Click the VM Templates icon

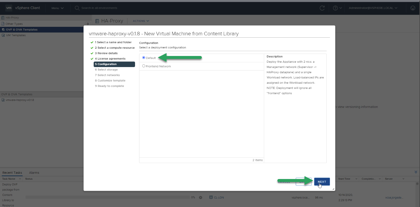click(x=3, y=35)
